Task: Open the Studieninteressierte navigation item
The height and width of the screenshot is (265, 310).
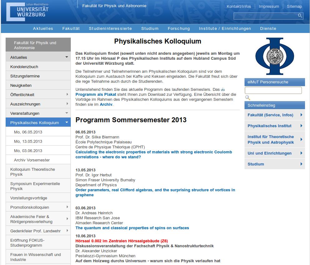Action: click(x=110, y=28)
